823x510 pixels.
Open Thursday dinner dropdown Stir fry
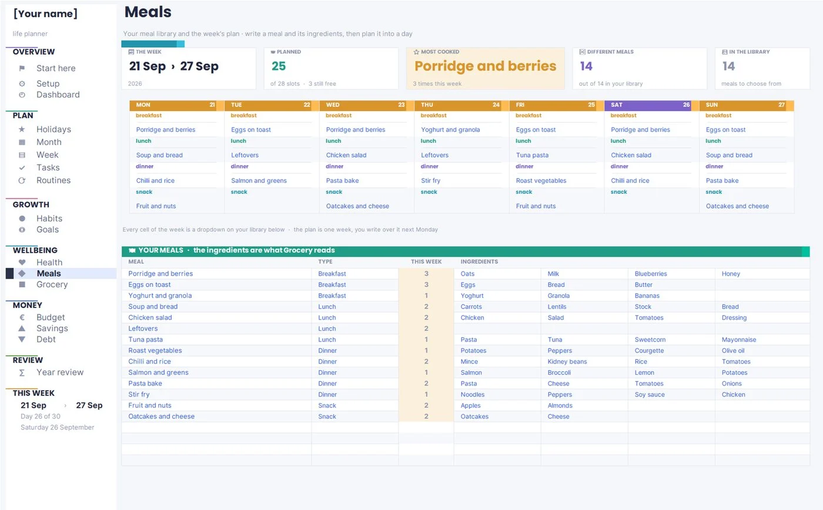461,181
